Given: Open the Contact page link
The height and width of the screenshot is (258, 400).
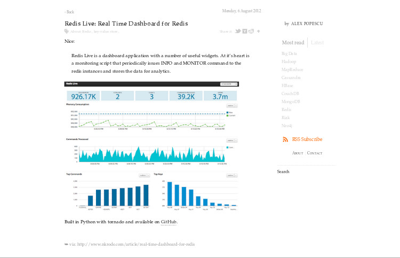Looking at the screenshot, I should click(x=315, y=153).
